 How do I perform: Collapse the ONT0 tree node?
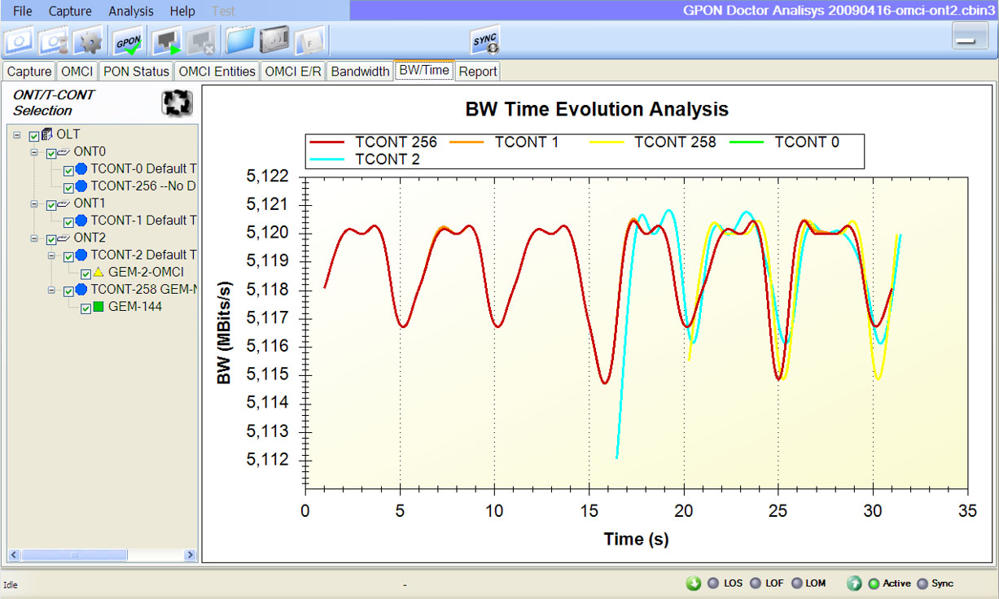34,152
